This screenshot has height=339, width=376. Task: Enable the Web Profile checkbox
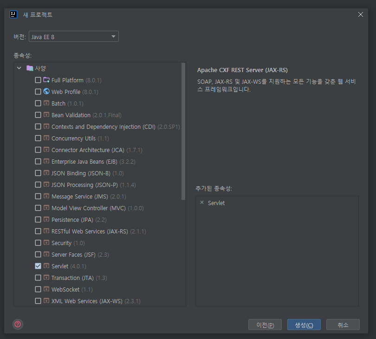pos(38,92)
